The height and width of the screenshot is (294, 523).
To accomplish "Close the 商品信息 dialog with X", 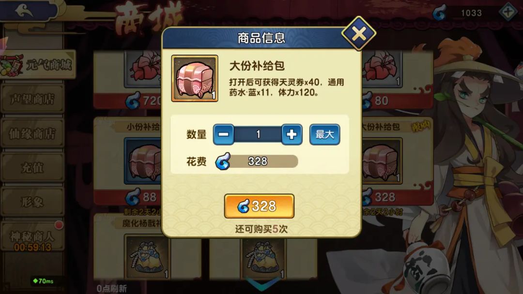I will [x=358, y=33].
